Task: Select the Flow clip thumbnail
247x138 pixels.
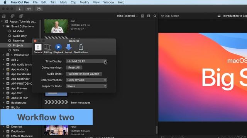Action: (x=56, y=130)
